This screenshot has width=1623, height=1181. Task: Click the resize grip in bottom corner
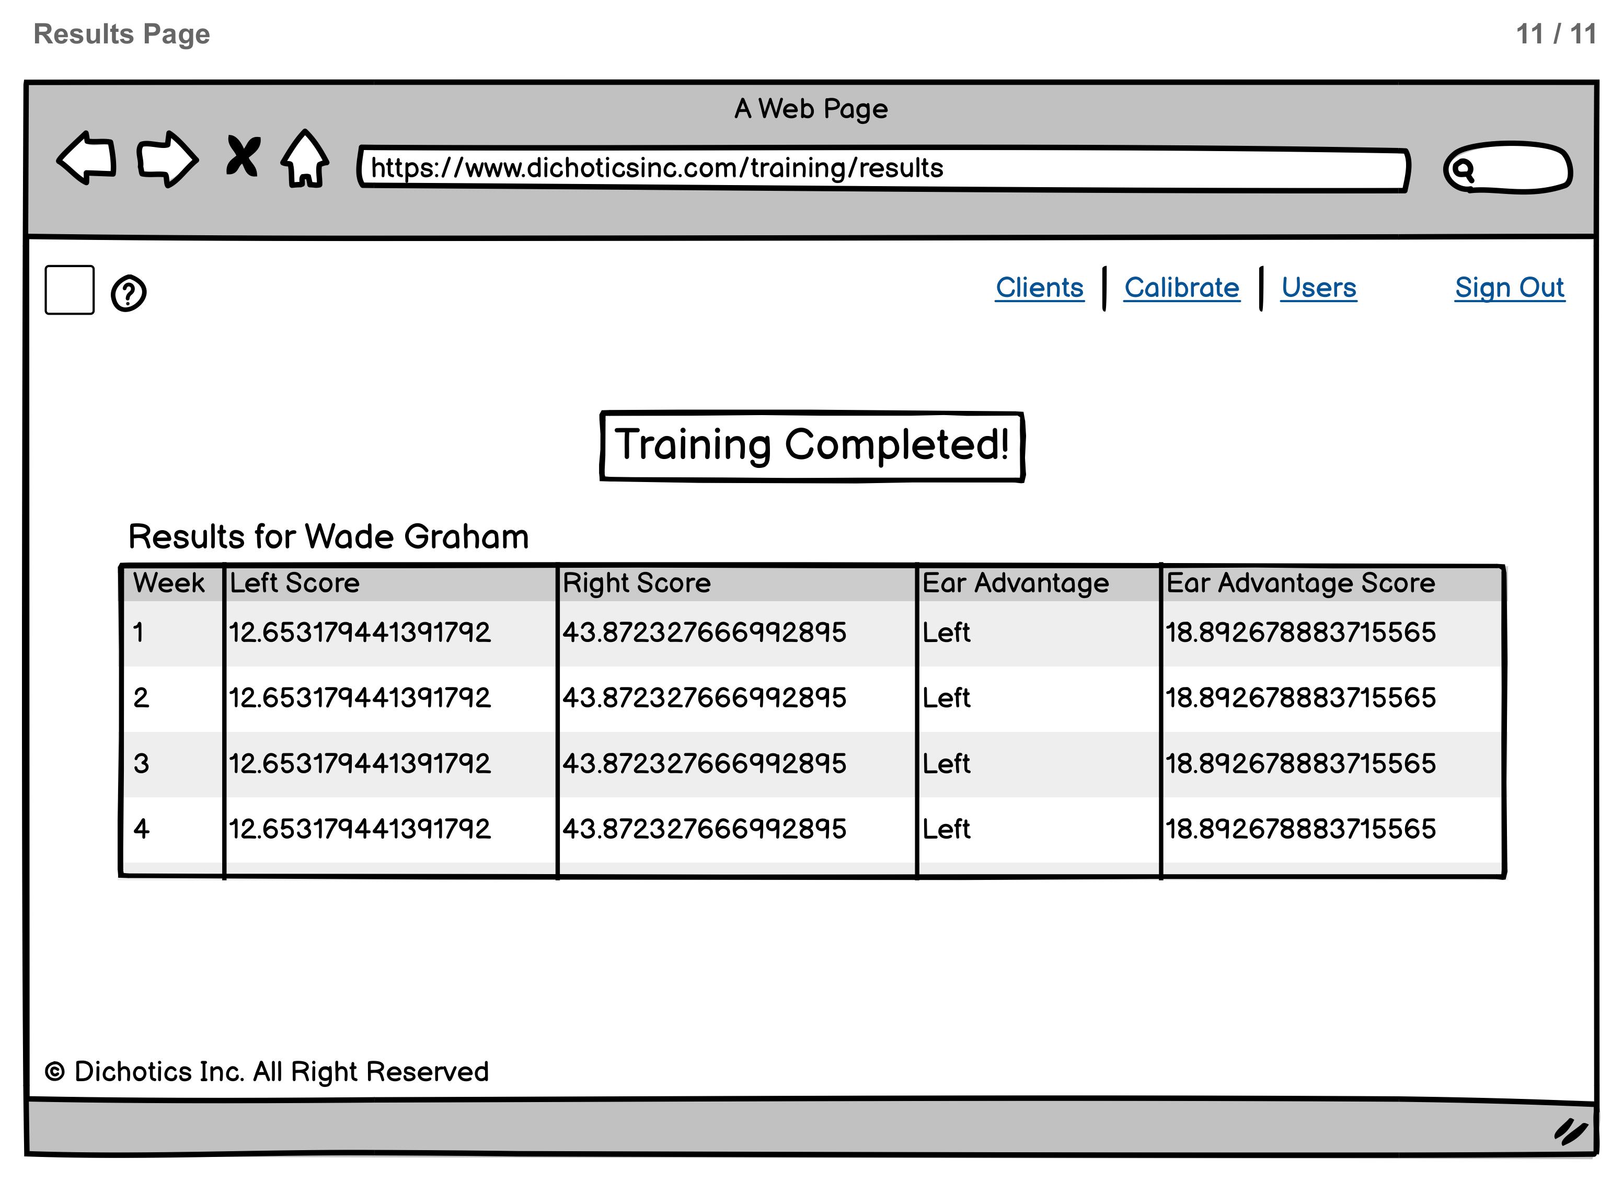click(1571, 1132)
